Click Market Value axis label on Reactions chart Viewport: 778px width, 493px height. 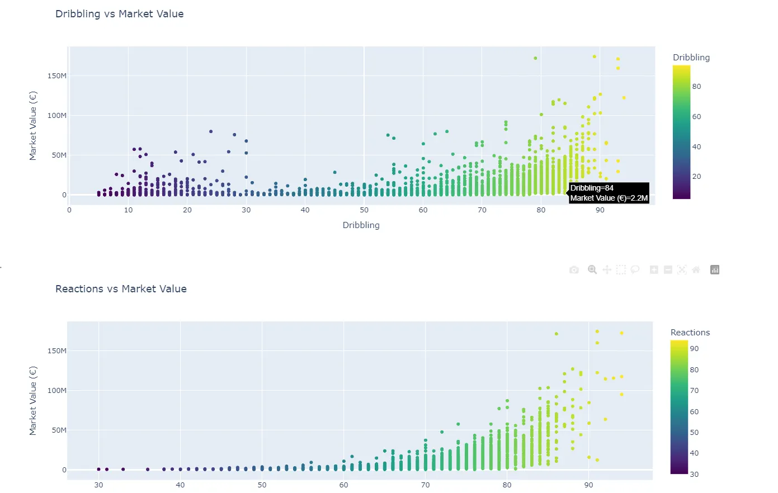pos(33,401)
